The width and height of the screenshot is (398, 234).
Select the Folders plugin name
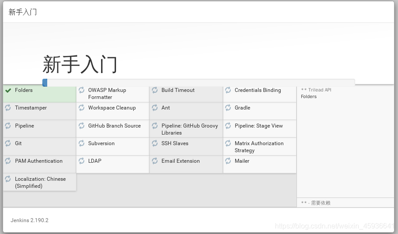tap(24, 90)
